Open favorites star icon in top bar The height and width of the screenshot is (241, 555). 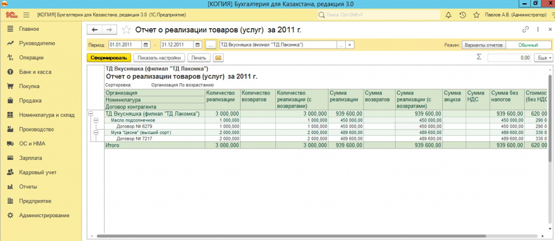pyautogui.click(x=476, y=15)
